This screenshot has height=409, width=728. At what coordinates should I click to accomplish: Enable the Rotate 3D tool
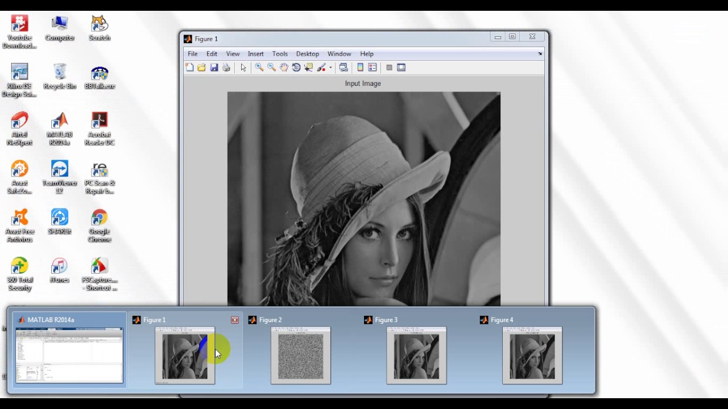296,68
